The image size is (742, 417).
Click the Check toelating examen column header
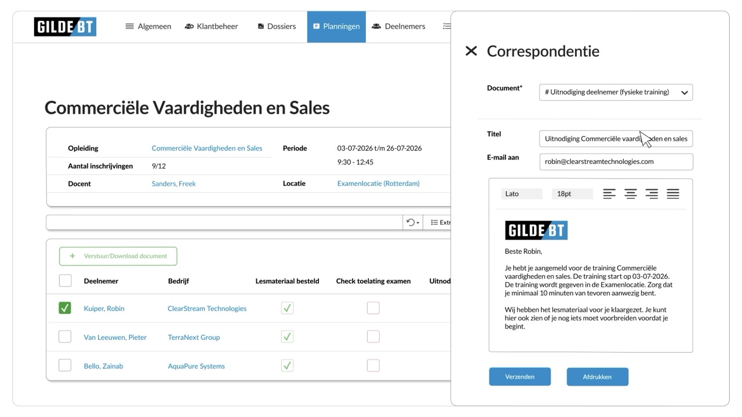coord(373,281)
